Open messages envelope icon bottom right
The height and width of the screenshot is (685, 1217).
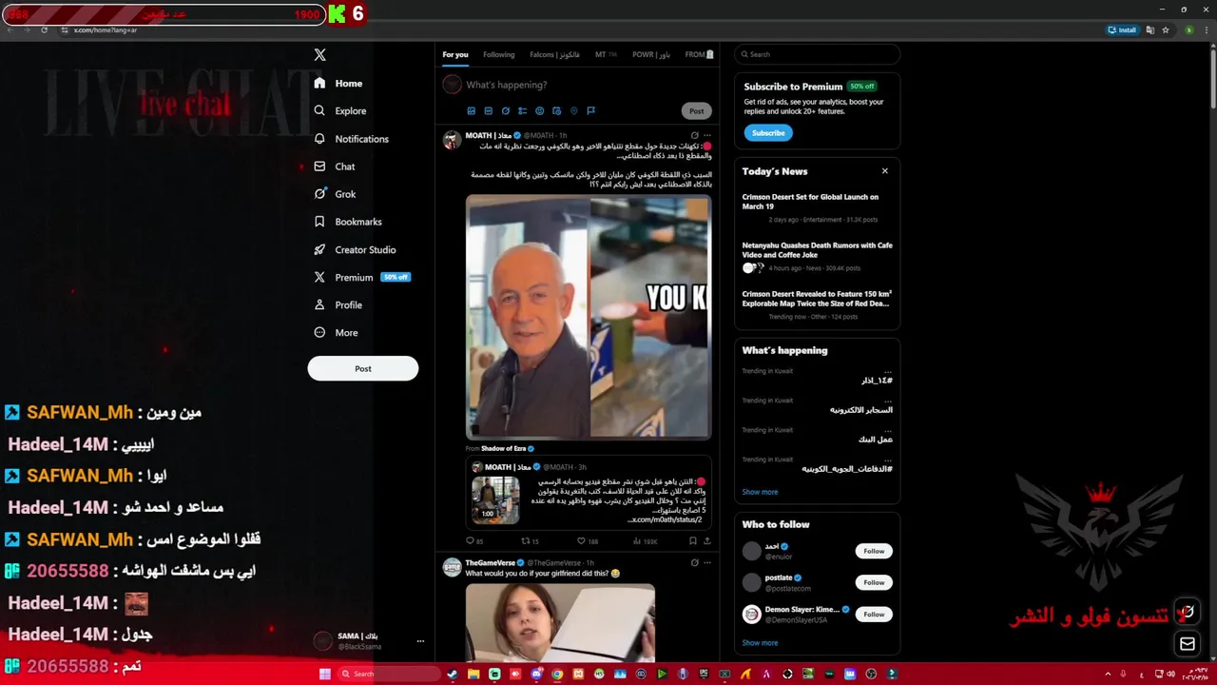click(x=1188, y=645)
